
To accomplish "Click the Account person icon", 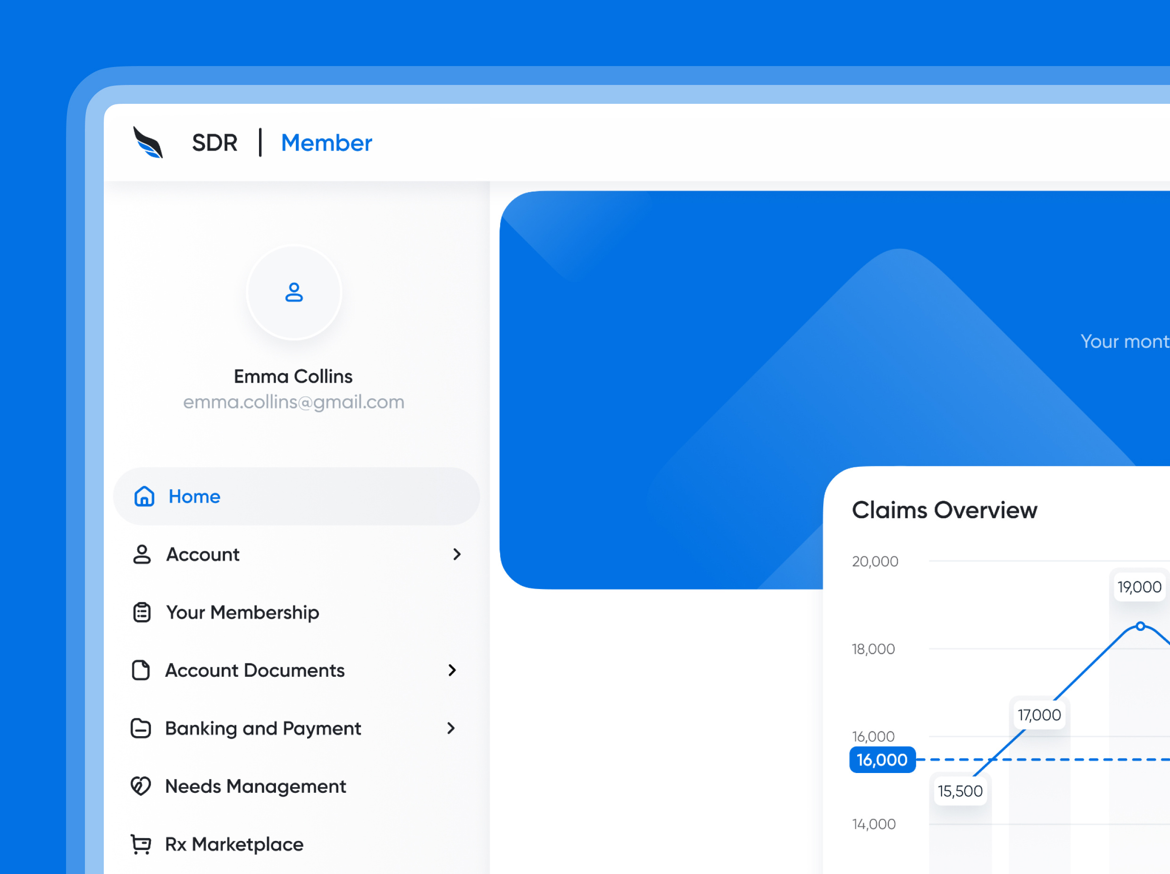I will 142,554.
